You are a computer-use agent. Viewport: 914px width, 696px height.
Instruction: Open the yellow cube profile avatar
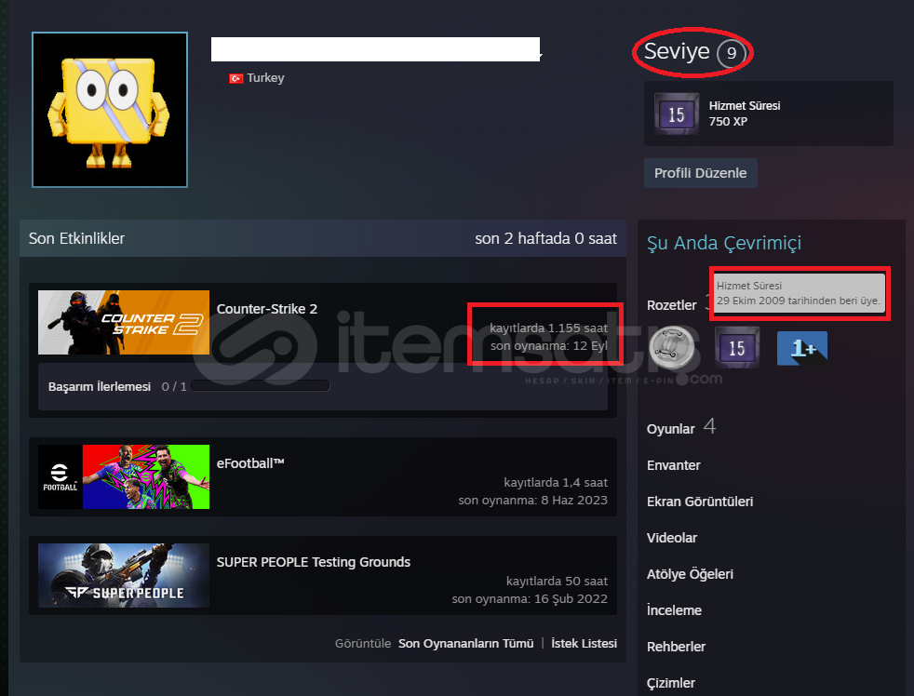(110, 110)
